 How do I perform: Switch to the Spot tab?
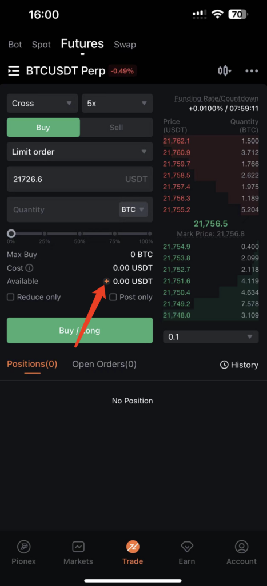tap(41, 45)
